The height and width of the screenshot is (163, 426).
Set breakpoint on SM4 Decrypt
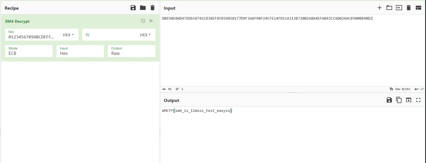coord(151,21)
